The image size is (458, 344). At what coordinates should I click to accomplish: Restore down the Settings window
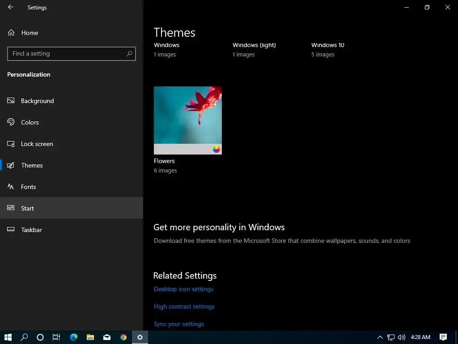click(427, 7)
